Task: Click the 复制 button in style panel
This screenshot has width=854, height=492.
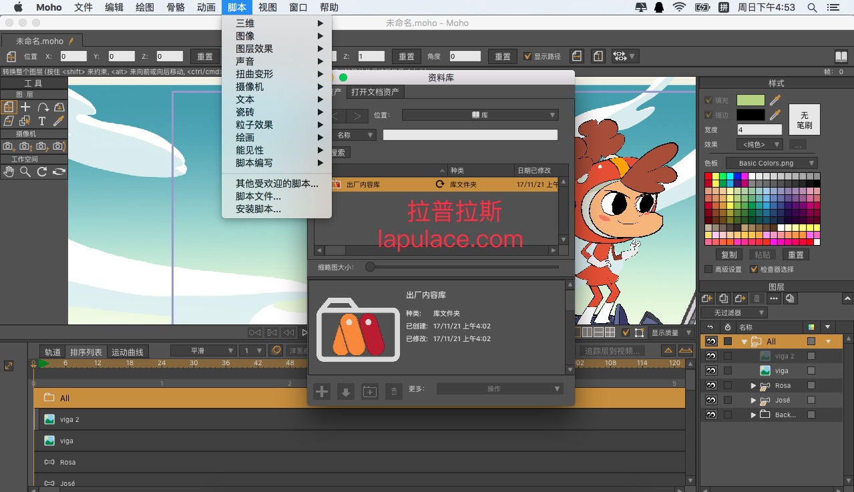Action: coord(729,254)
